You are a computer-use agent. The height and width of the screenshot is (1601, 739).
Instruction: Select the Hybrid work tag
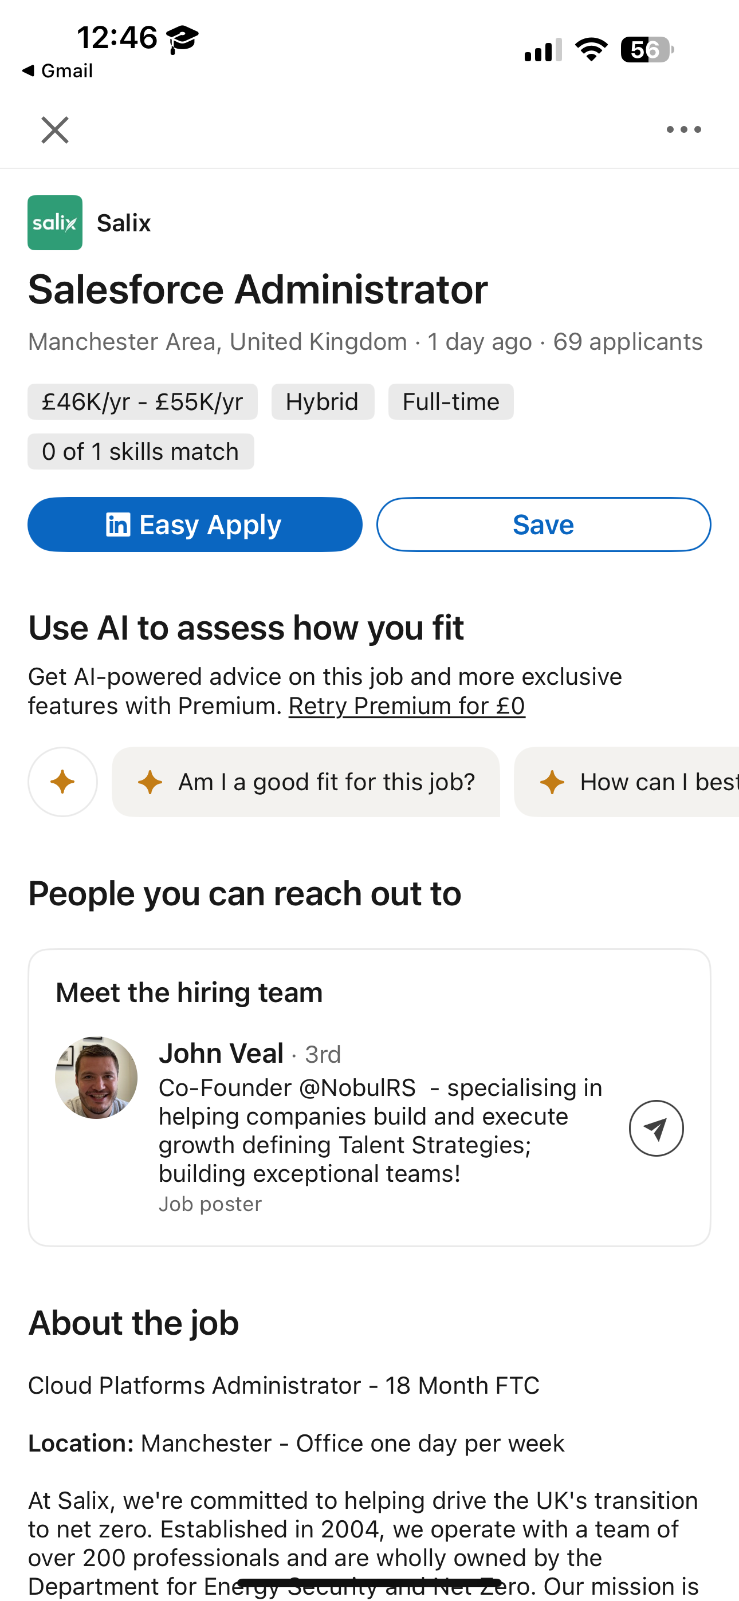point(322,401)
